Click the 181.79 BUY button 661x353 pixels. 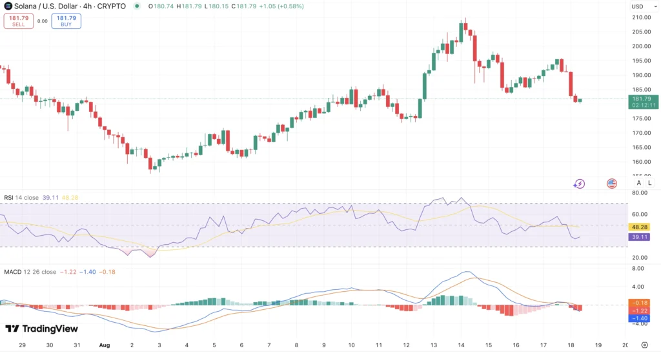(66, 21)
